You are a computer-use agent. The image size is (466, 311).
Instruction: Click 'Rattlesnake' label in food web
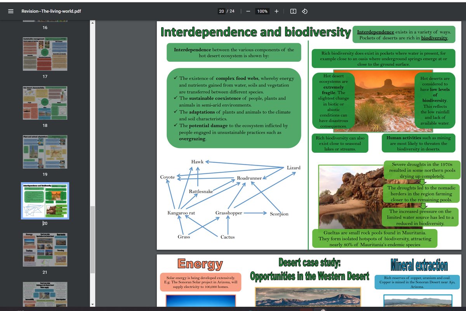tap(201, 192)
